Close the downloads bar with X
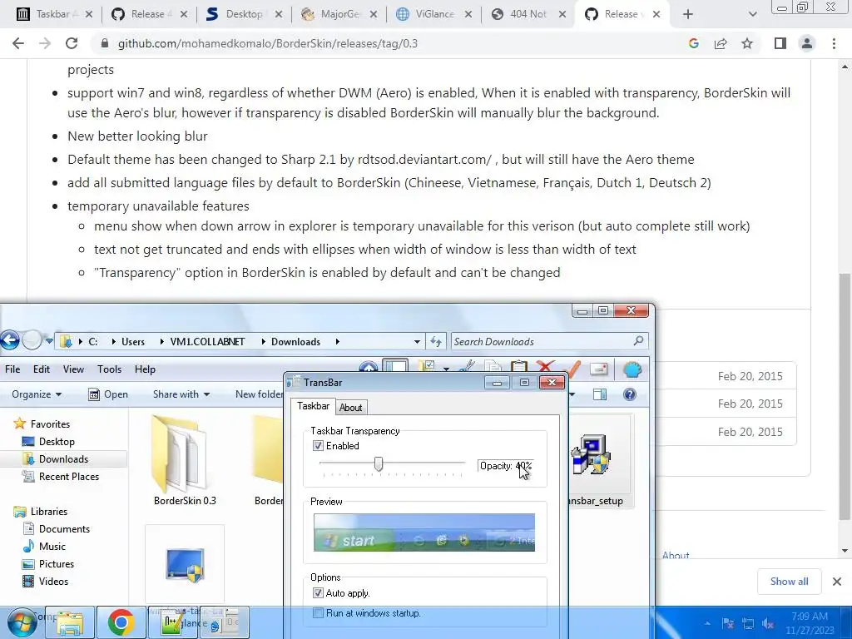852x639 pixels. coord(837,582)
